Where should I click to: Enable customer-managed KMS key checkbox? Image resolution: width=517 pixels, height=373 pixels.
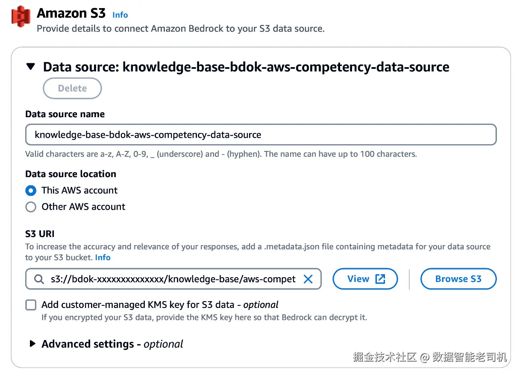[x=31, y=305]
